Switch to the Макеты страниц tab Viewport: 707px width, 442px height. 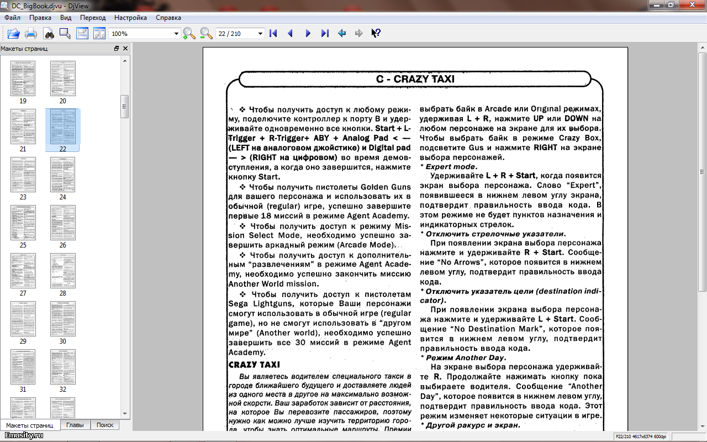point(30,425)
